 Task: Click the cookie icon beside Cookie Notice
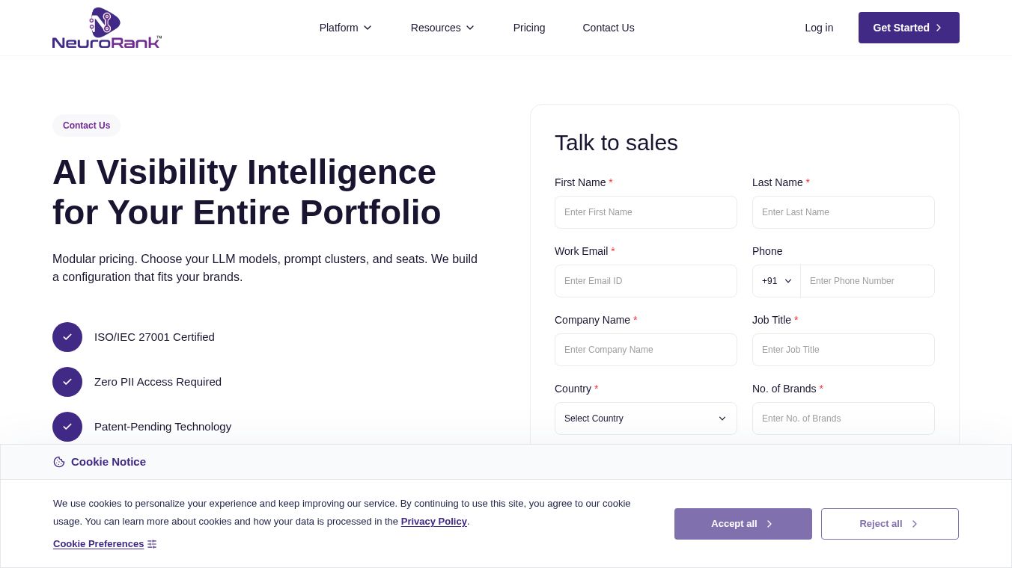(59, 462)
